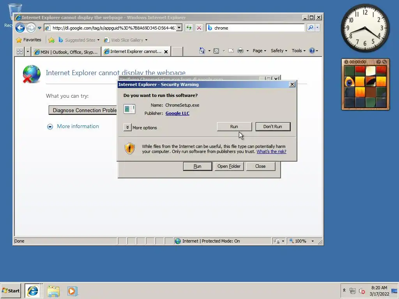
Task: Open the tab list dropdown arrow
Action: click(28, 52)
